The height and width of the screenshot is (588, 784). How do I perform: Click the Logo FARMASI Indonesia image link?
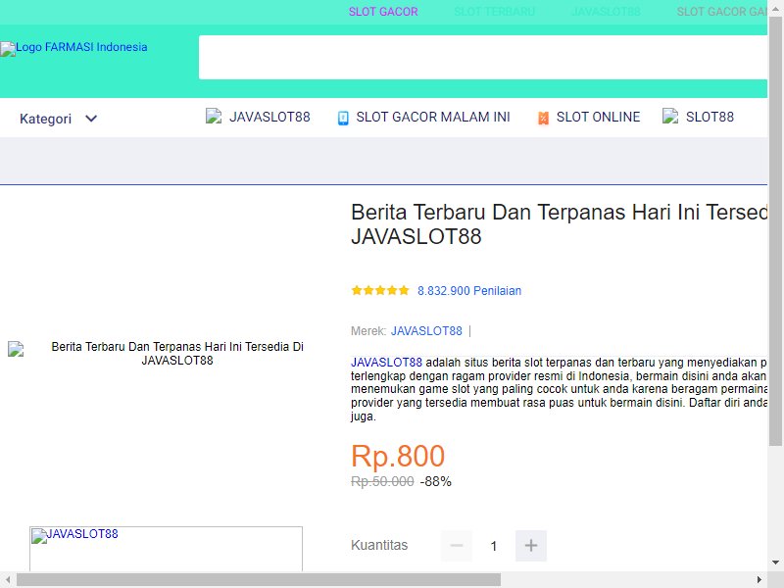point(73,48)
